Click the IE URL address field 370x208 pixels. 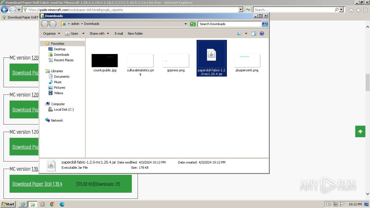[x=133, y=10]
